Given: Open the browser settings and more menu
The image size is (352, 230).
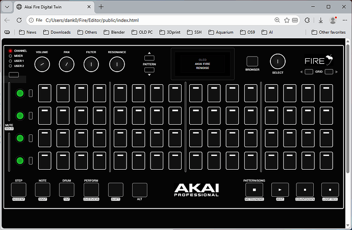Looking at the screenshot, I should (x=345, y=20).
